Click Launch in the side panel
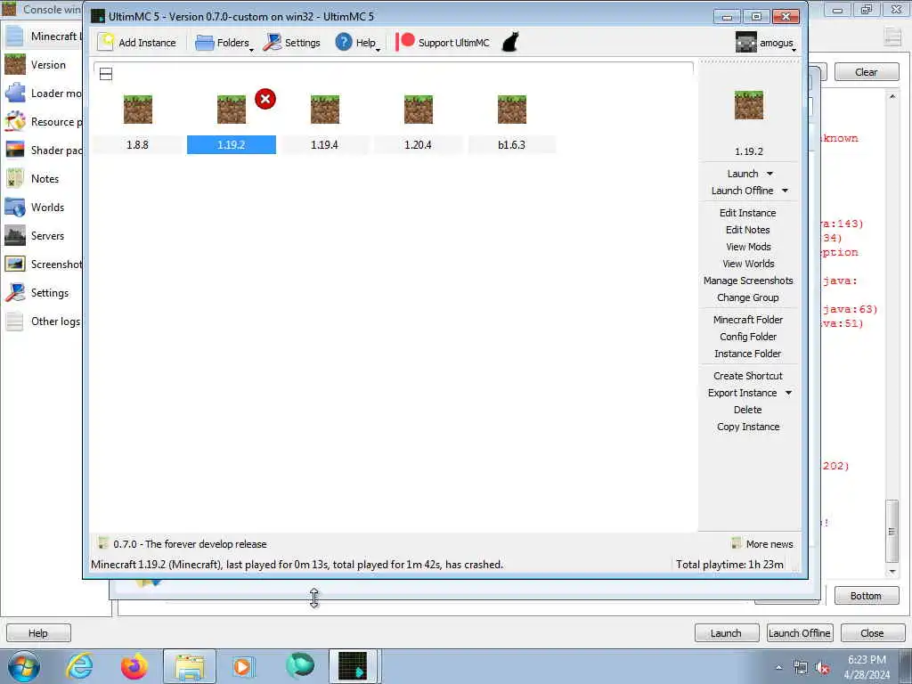Screen dimensions: 912x684 [x=743, y=174]
